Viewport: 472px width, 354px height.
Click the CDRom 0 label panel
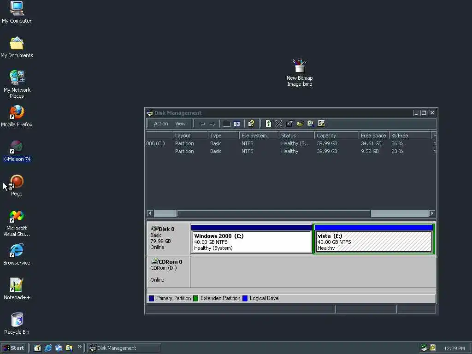(x=168, y=271)
